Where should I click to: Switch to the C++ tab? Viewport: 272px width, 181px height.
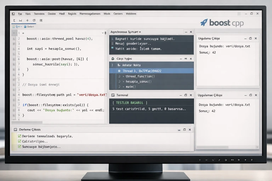[17, 27]
